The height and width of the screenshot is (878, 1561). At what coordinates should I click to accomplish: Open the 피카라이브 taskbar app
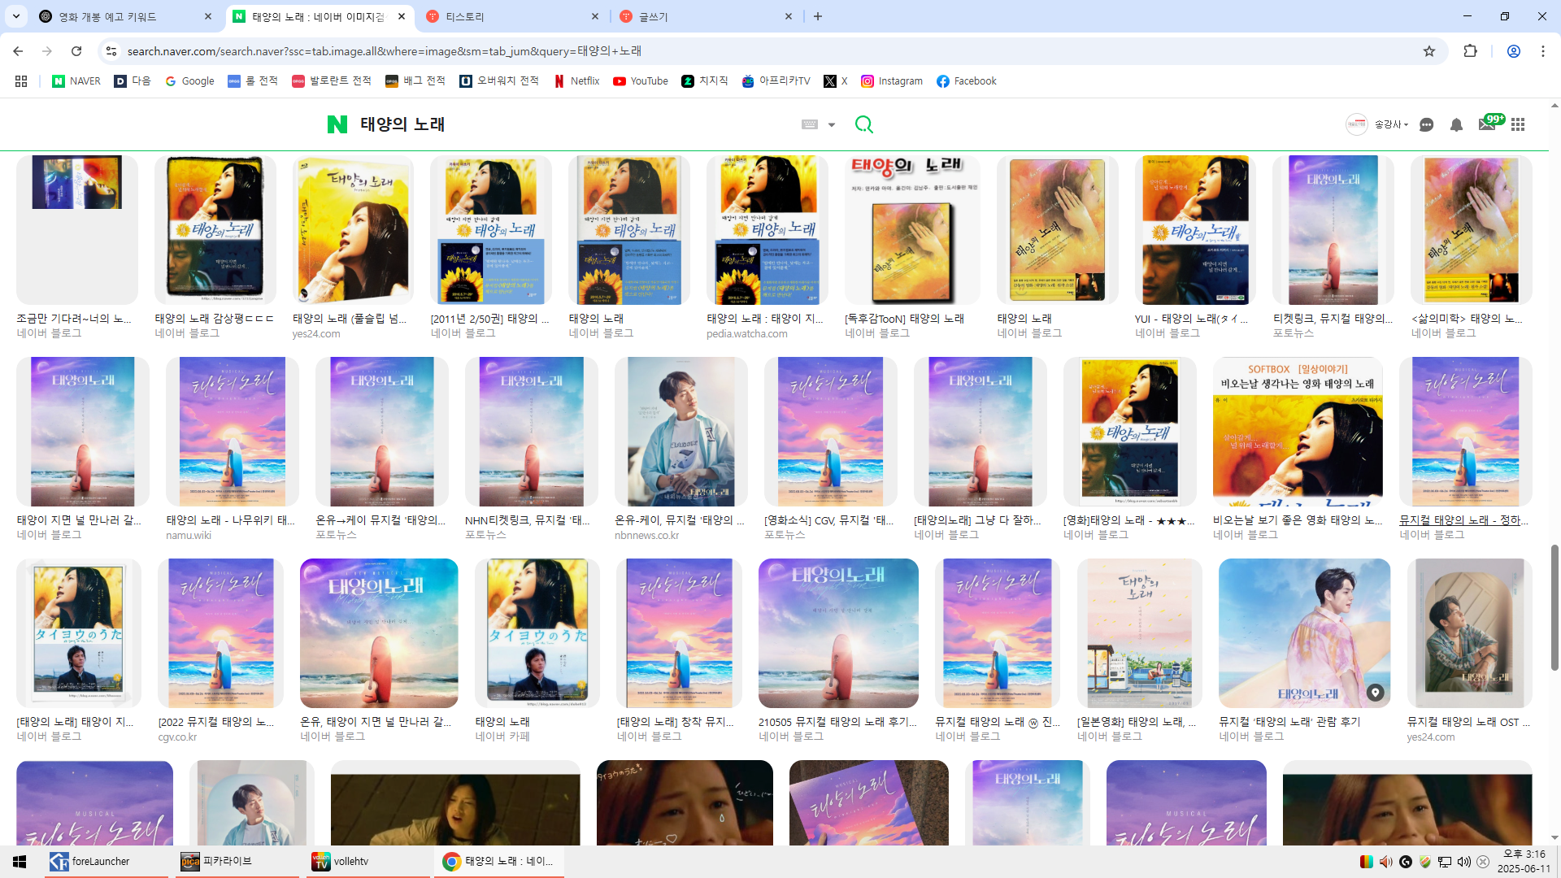click(228, 861)
